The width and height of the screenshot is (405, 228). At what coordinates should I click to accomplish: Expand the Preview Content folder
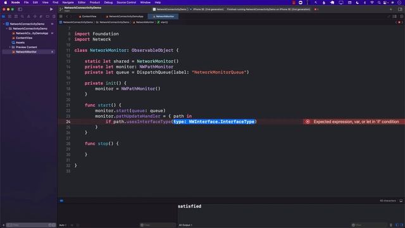click(x=10, y=47)
